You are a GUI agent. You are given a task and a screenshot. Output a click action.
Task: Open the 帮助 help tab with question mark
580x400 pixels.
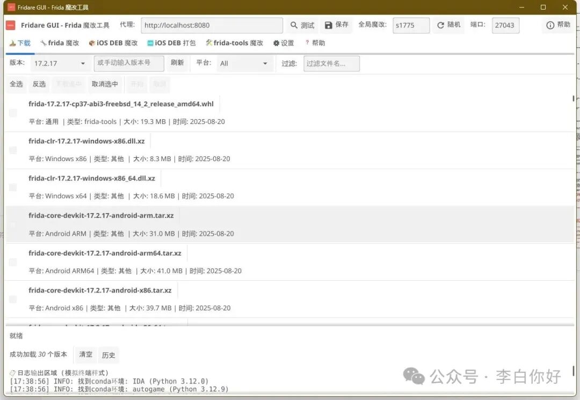[x=315, y=43]
